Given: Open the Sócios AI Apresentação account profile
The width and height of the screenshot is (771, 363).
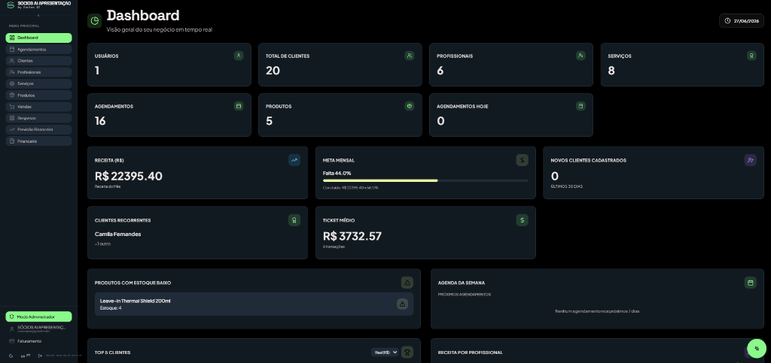Looking at the screenshot, I should 38,328.
